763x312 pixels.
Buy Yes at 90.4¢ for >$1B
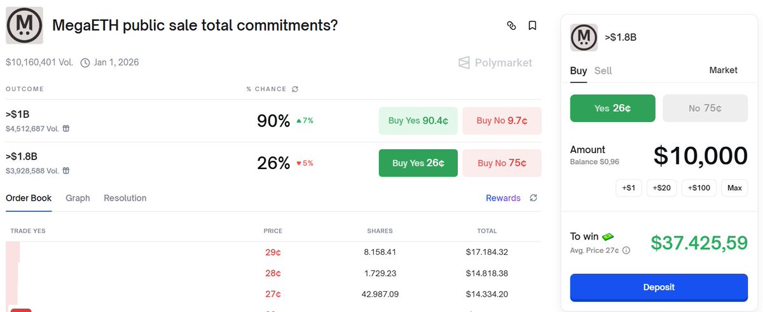pos(418,121)
